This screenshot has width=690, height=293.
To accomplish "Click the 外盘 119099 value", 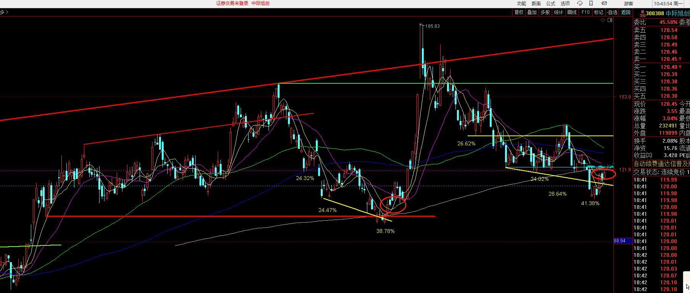I will click(x=669, y=133).
